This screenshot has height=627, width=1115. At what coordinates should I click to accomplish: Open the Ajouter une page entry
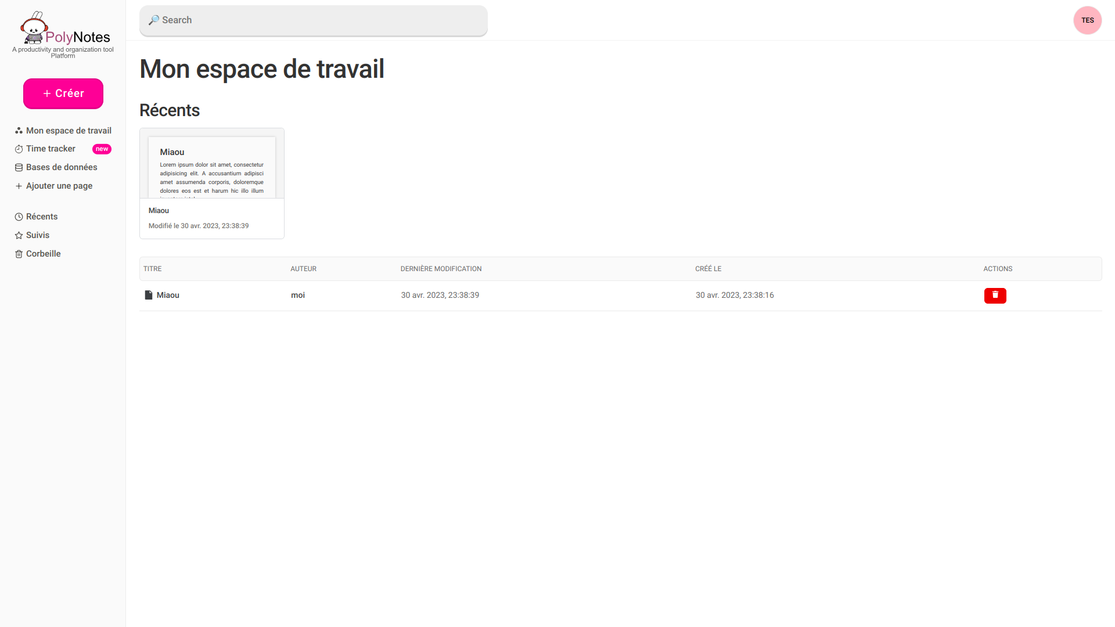tap(59, 186)
